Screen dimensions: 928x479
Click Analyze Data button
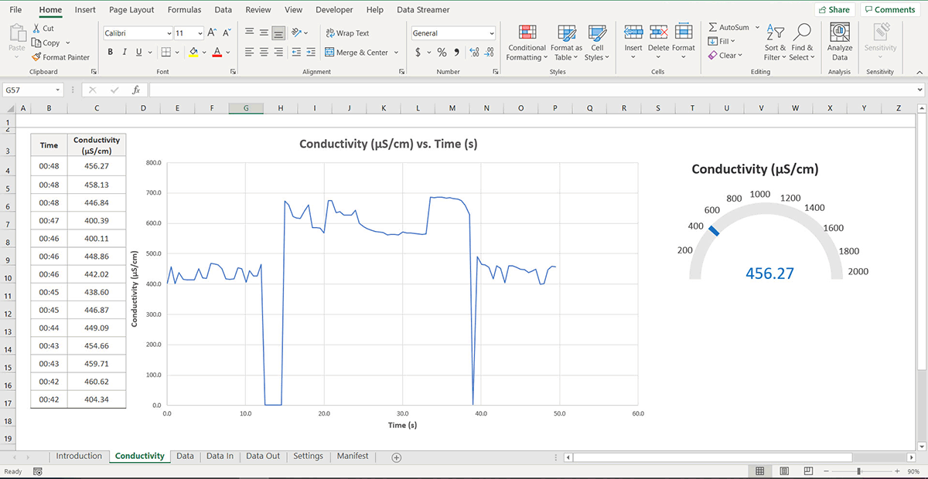click(x=840, y=42)
